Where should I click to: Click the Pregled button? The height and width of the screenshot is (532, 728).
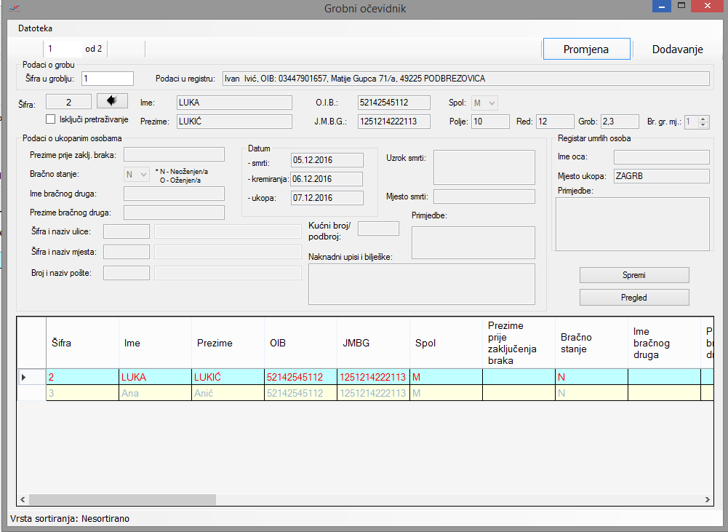tap(633, 297)
